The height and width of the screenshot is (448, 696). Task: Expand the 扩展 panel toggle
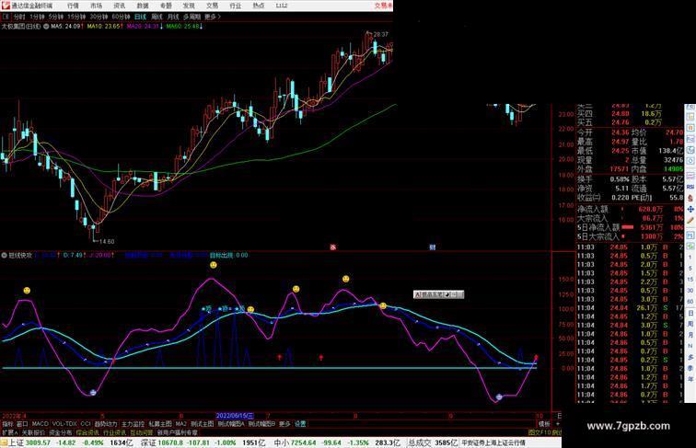pyautogui.click(x=9, y=432)
